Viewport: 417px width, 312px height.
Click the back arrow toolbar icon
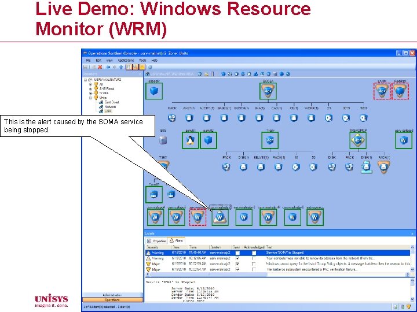(x=108, y=67)
